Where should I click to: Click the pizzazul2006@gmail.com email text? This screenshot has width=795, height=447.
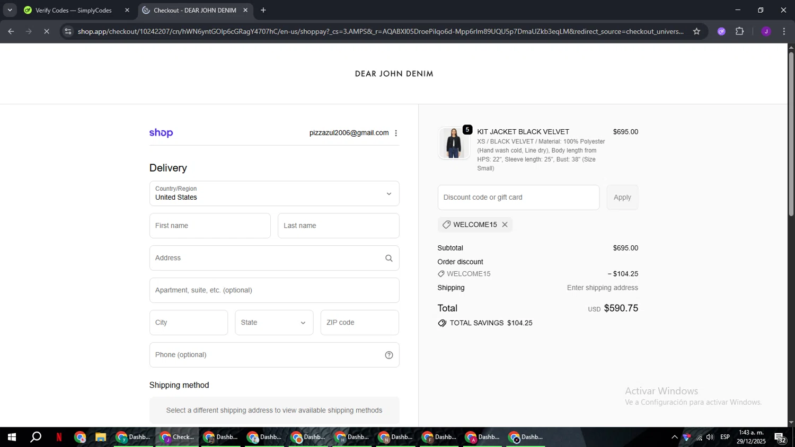pyautogui.click(x=349, y=133)
